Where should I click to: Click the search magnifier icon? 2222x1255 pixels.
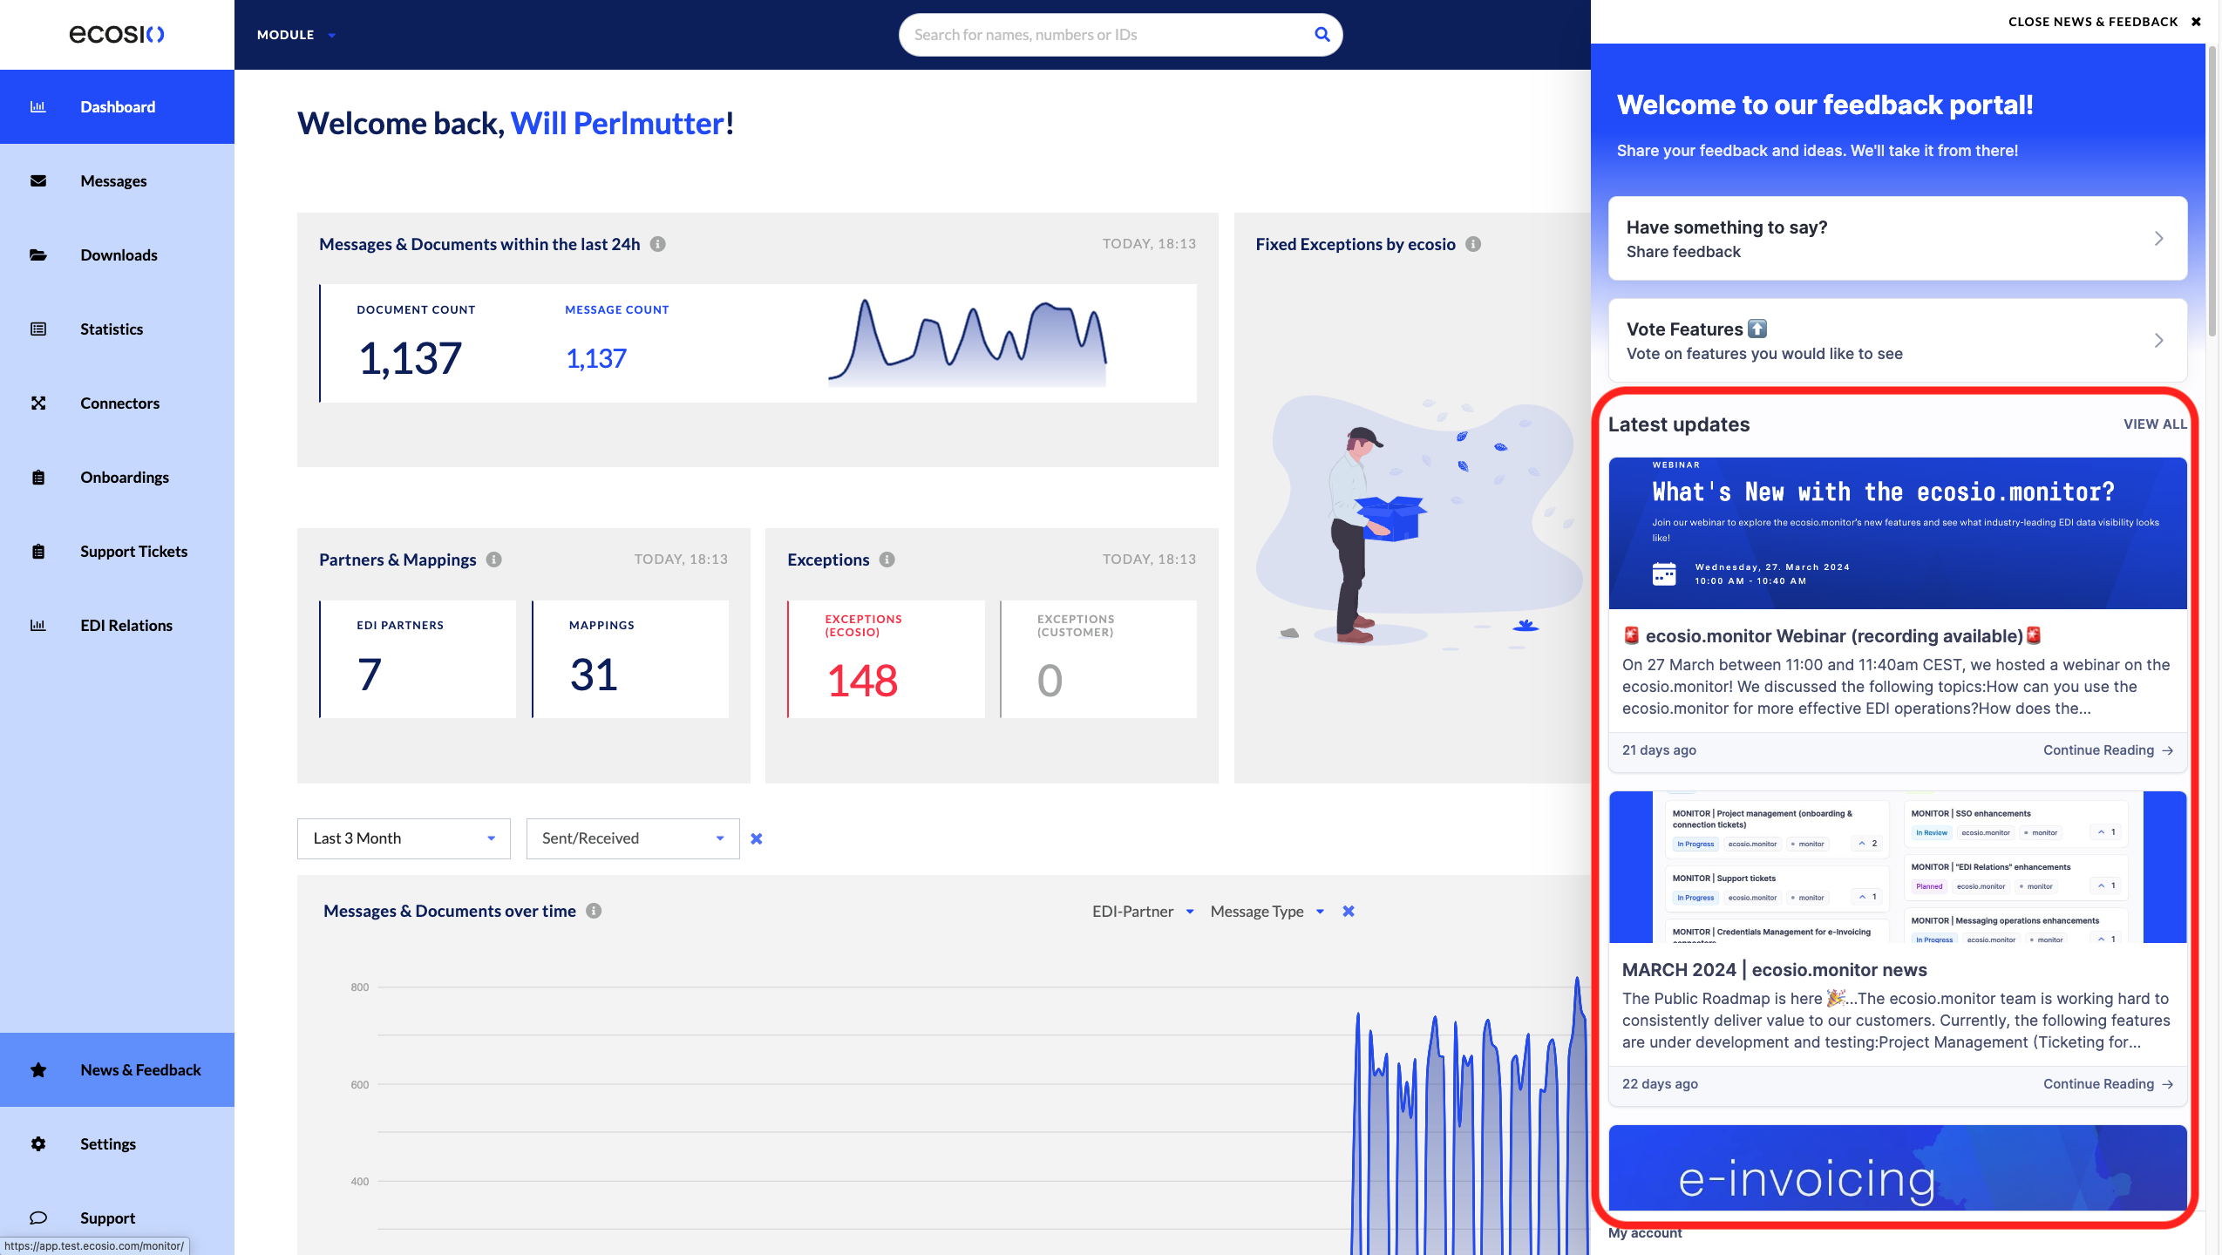click(1322, 35)
